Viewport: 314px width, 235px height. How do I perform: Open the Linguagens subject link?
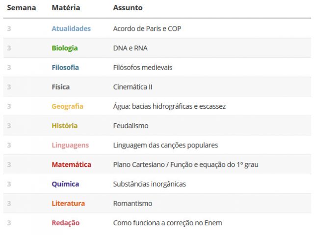coord(70,145)
